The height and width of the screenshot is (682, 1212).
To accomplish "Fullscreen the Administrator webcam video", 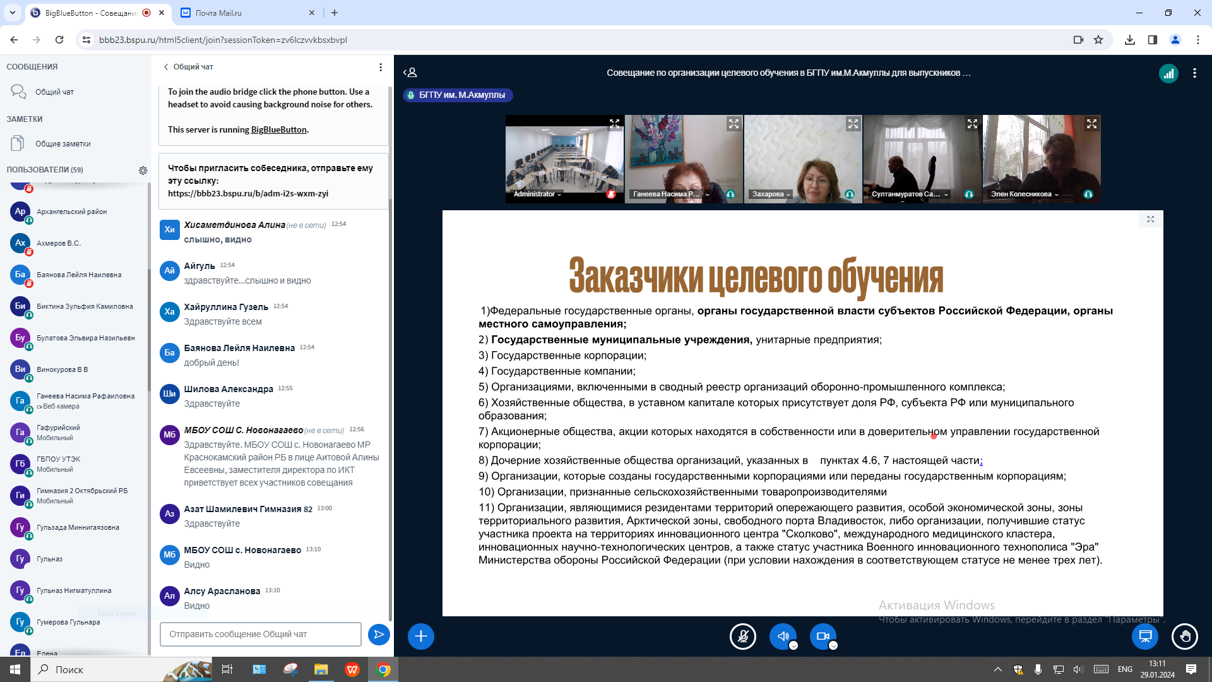I will pyautogui.click(x=614, y=124).
